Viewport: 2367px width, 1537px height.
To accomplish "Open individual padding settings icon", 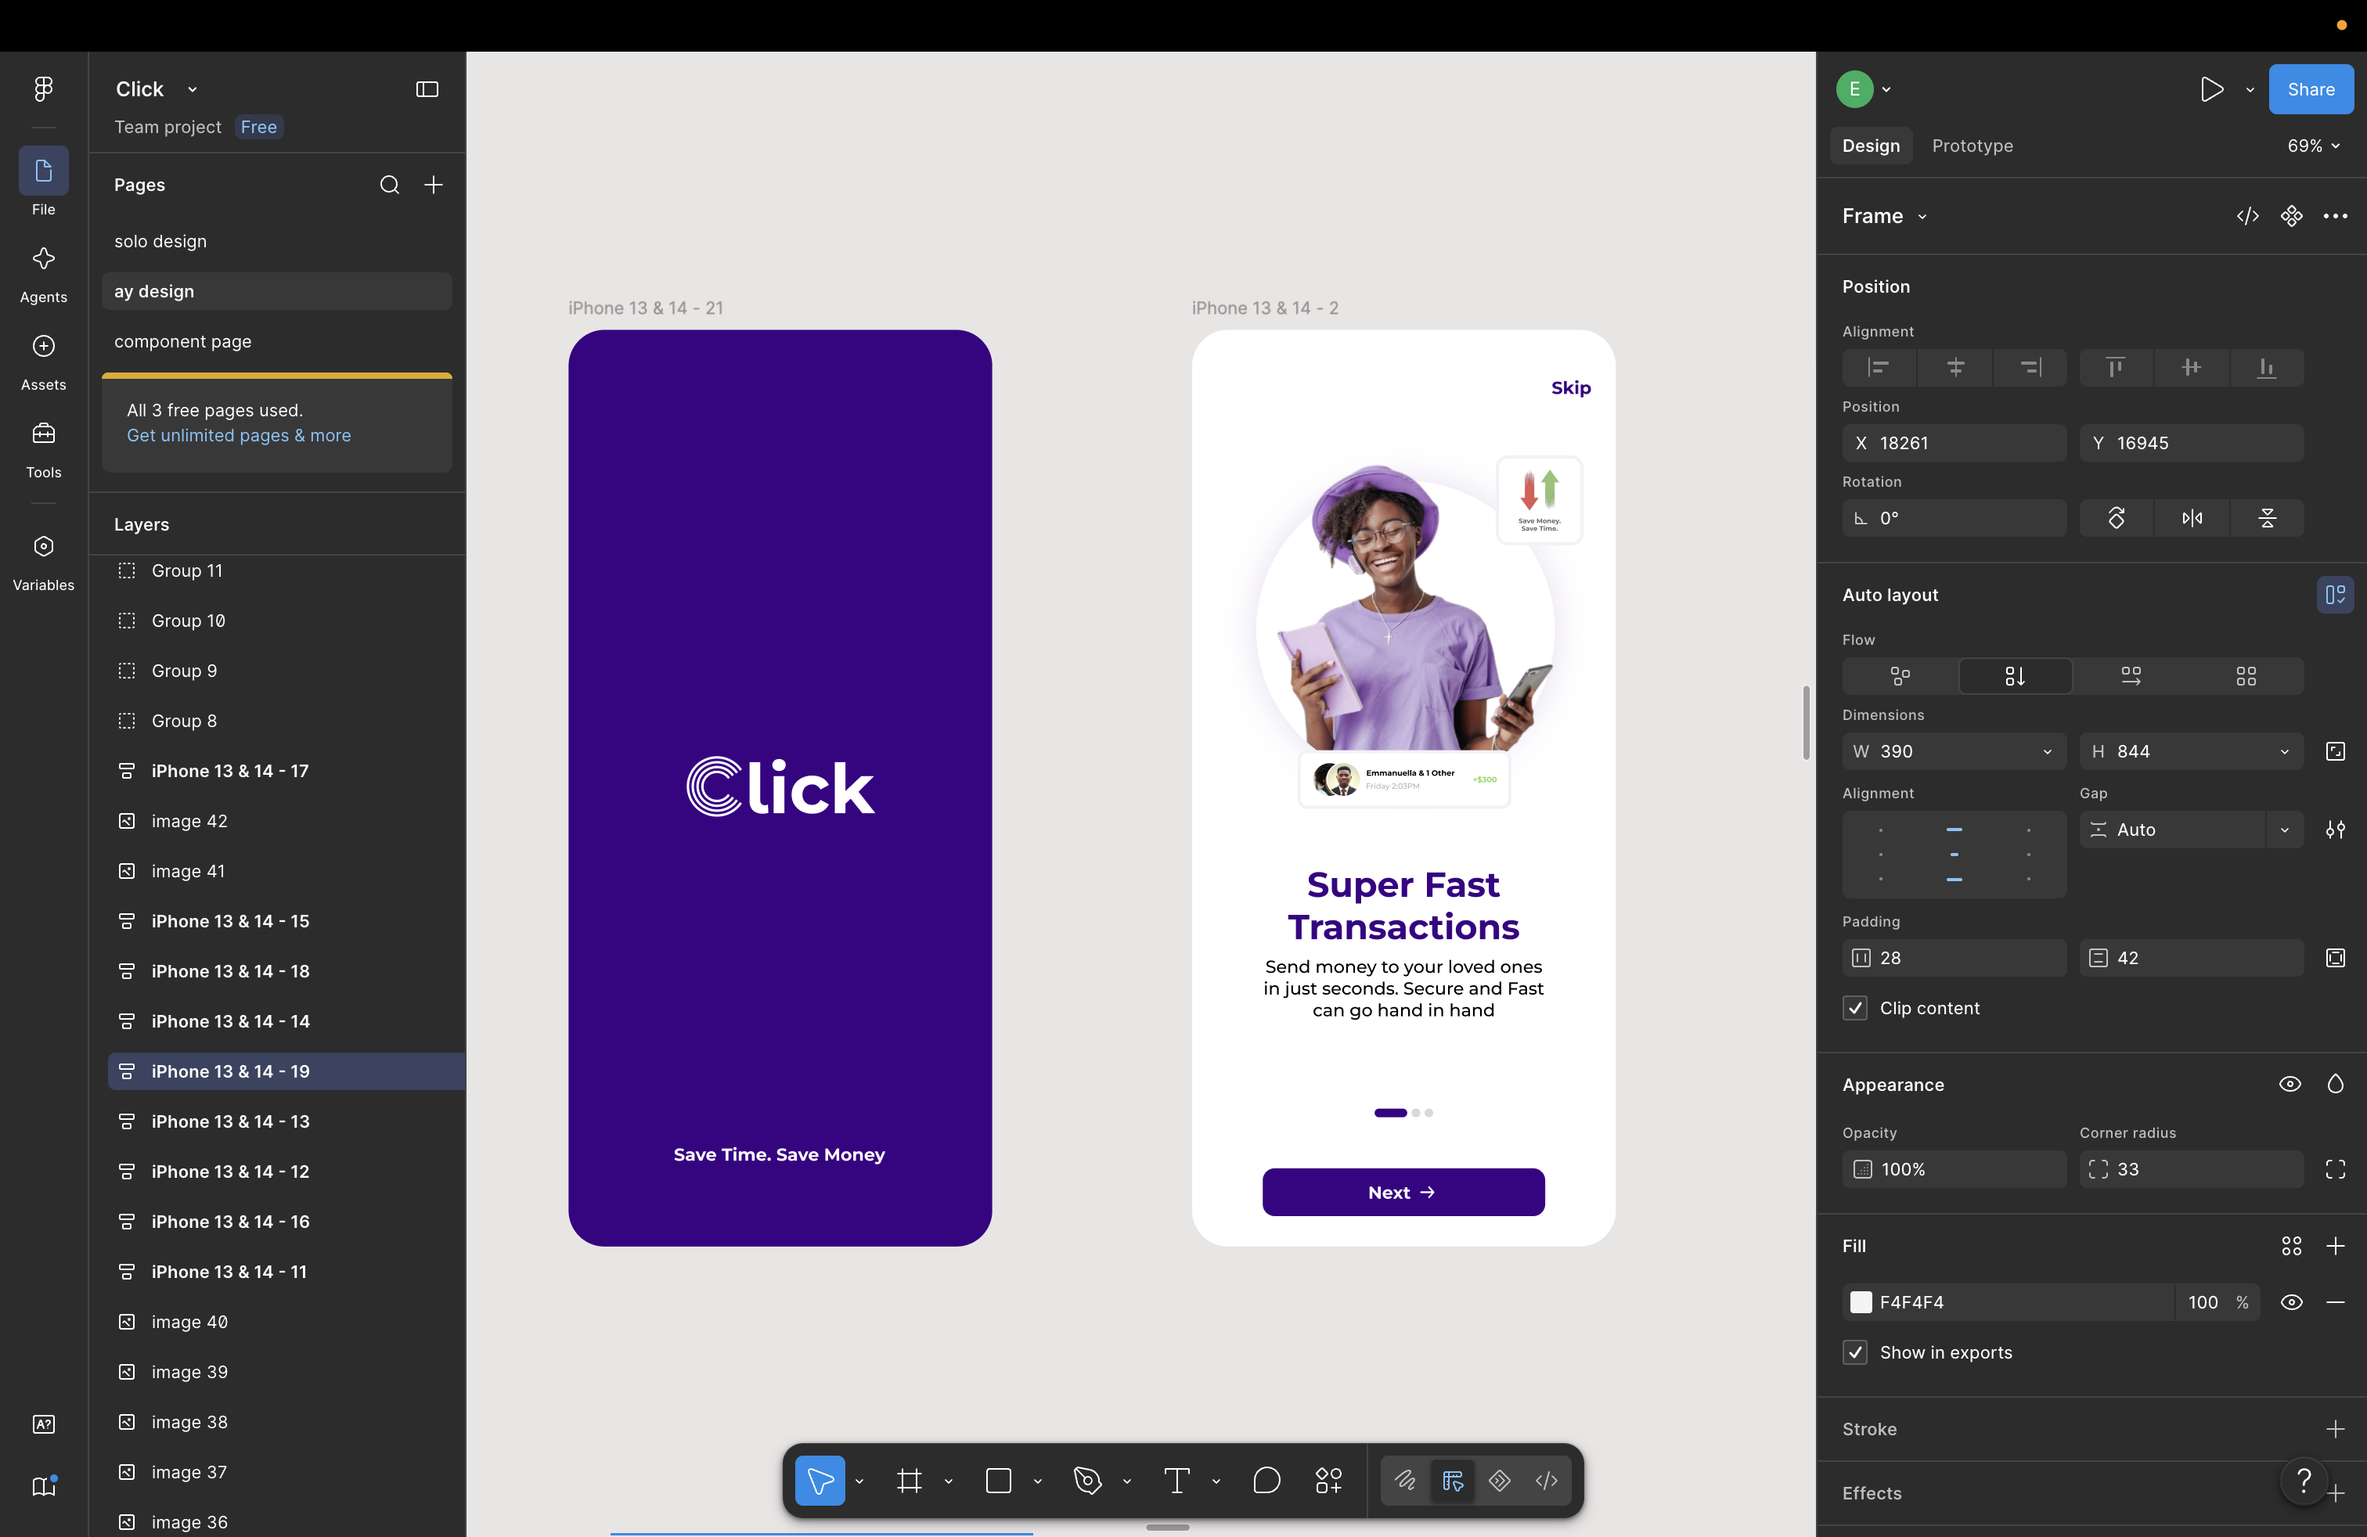I will pyautogui.click(x=2335, y=957).
